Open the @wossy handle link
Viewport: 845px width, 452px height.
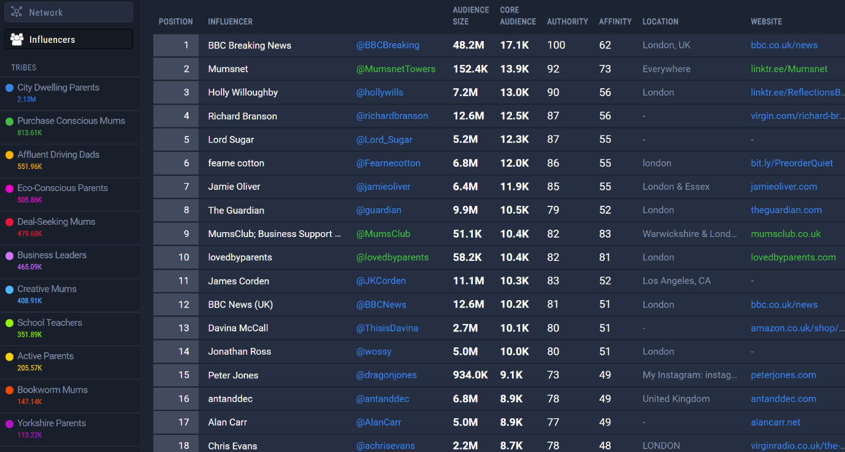coord(373,352)
